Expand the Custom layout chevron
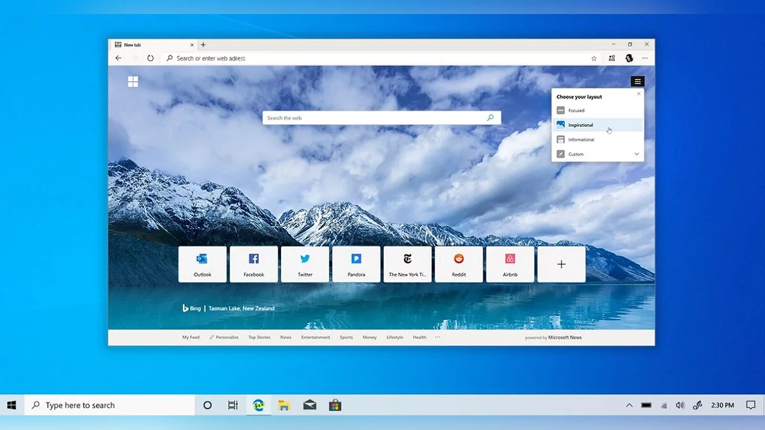Image resolution: width=765 pixels, height=430 pixels. pos(636,154)
